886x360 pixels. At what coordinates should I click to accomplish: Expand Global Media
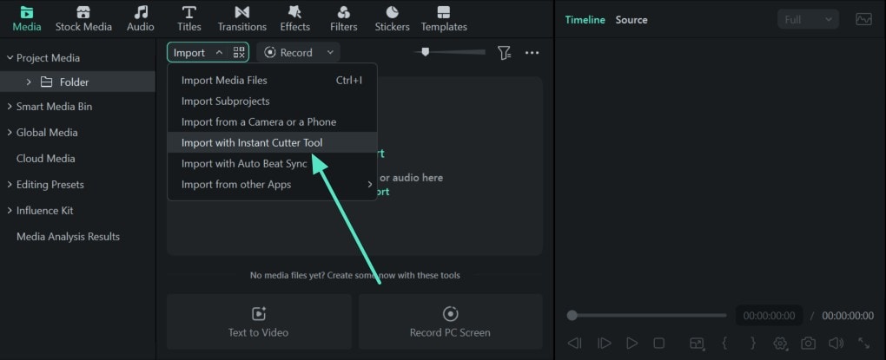click(x=10, y=132)
